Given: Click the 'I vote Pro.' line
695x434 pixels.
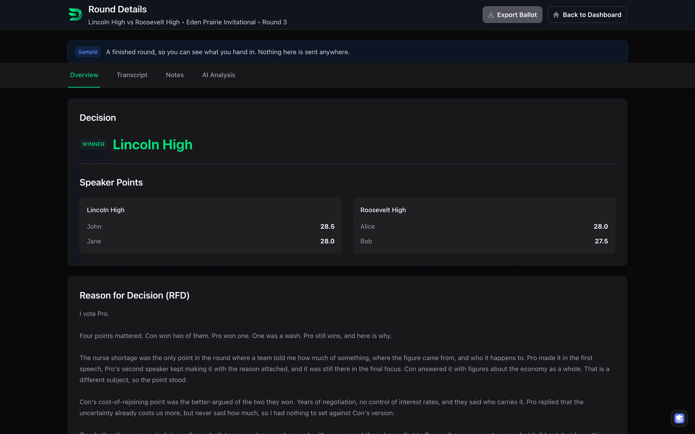Looking at the screenshot, I should point(94,314).
